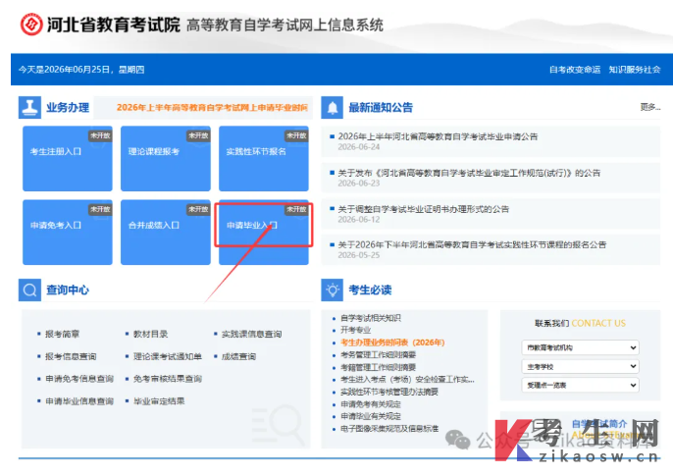Viewport: 673px width, 475px height.
Task: Open 申请免考信息查询 link
Action: tap(79, 379)
